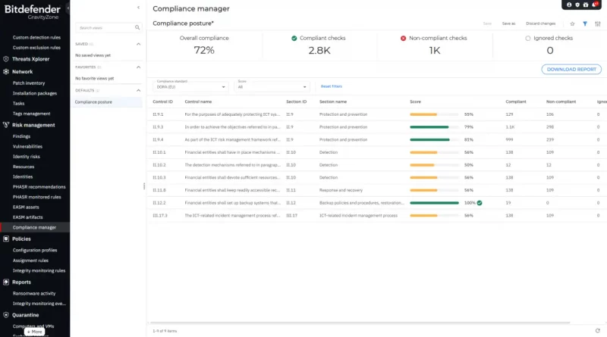
Task: Open the column settings sliders icon
Action: pos(596,23)
